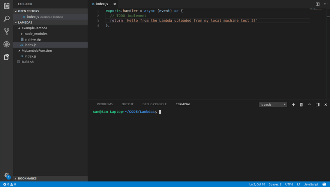
Task: Open the editor More Actions menu
Action: [x=325, y=4]
